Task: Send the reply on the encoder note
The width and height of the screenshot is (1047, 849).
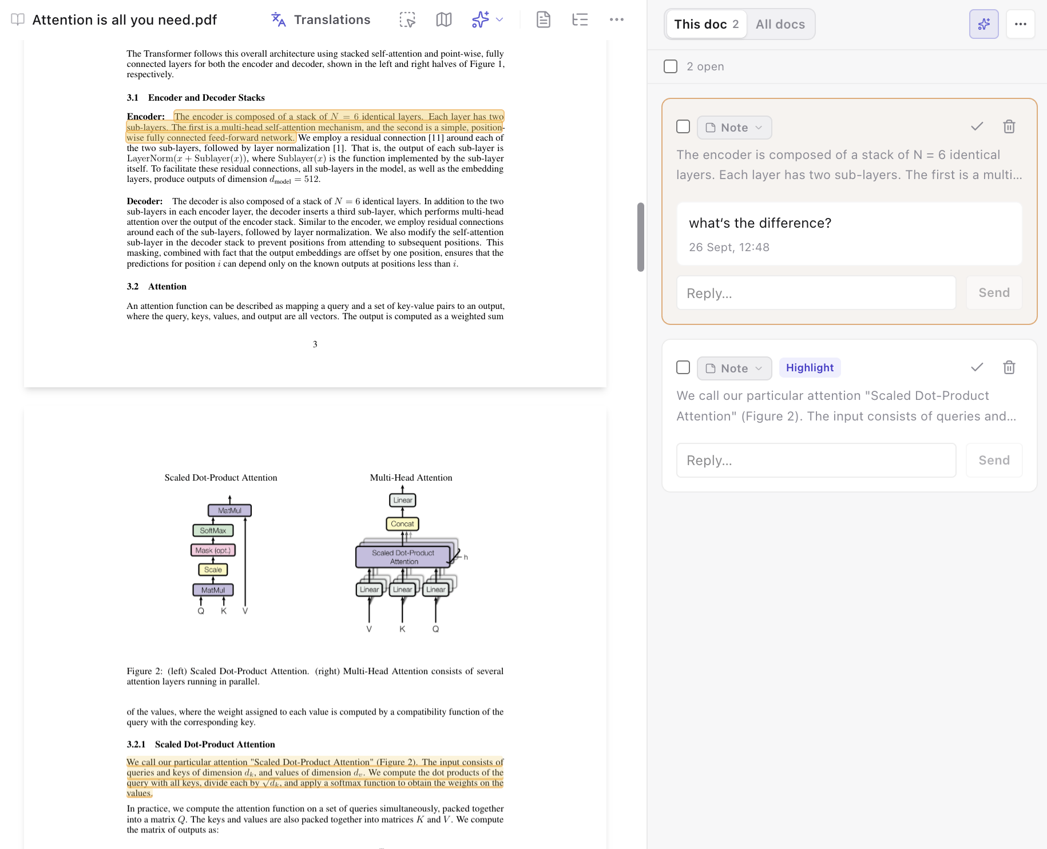Action: point(994,293)
